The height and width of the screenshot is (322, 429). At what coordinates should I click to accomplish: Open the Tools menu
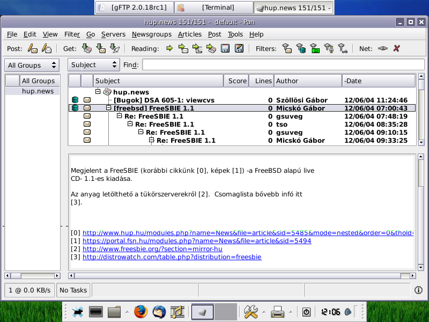235,34
